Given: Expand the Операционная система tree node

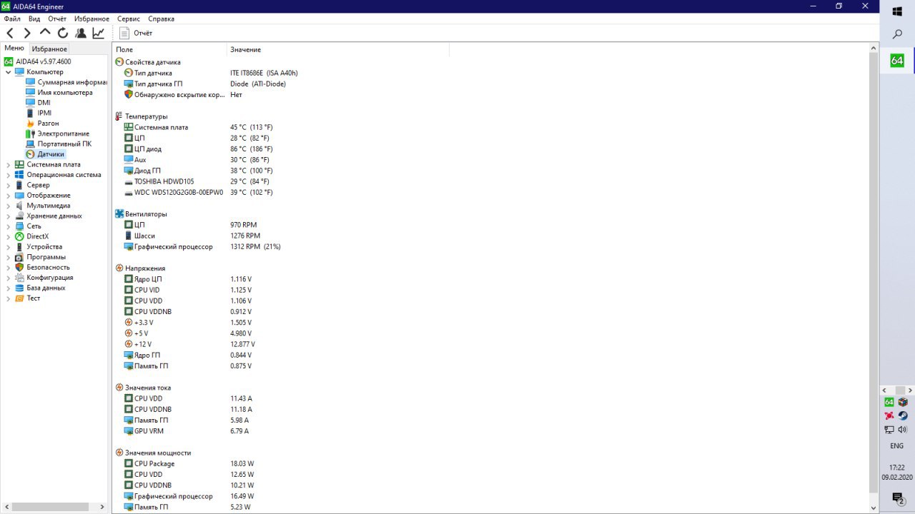Looking at the screenshot, I should click(x=8, y=175).
